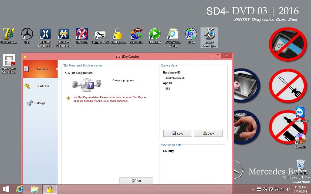Screen dimensions: 311x194
Task: Click the 'No StartKey available' warning message
Action: [x=110, y=99]
